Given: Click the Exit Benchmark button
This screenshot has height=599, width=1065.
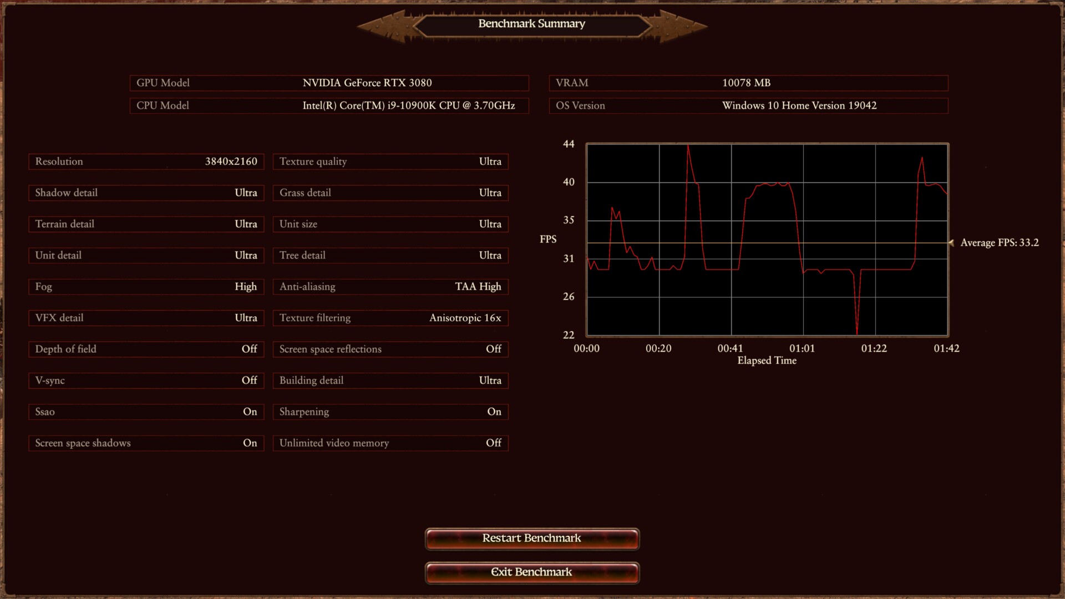Looking at the screenshot, I should [531, 572].
